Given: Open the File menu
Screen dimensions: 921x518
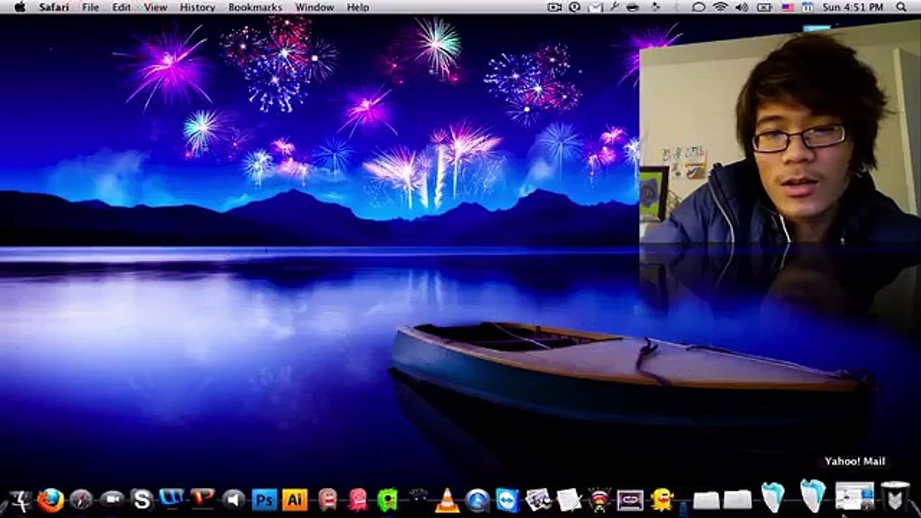Looking at the screenshot, I should click(91, 7).
